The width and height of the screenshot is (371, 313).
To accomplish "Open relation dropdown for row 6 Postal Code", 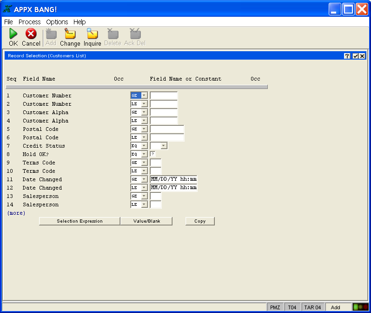I will (144, 137).
